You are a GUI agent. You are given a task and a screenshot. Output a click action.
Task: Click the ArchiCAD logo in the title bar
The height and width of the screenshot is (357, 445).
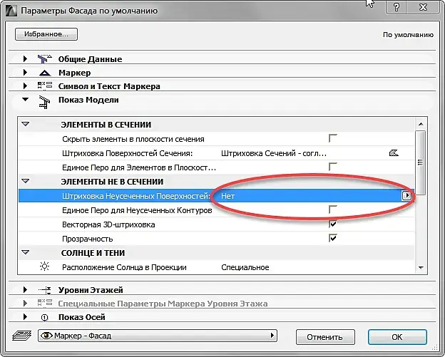coord(11,11)
